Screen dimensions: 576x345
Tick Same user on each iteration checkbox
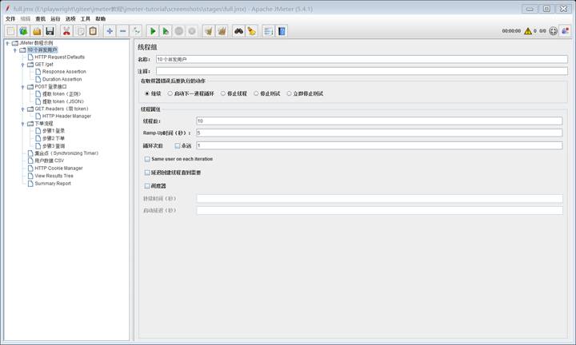tap(147, 159)
